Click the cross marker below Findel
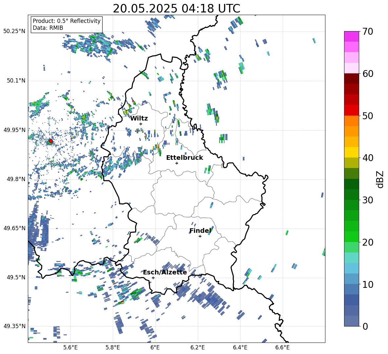The image size is (388, 354). [200, 236]
